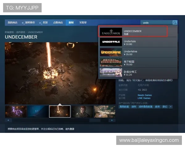Click the LINE Games publisher link
The height and width of the screenshot is (148, 185).
point(144,98)
